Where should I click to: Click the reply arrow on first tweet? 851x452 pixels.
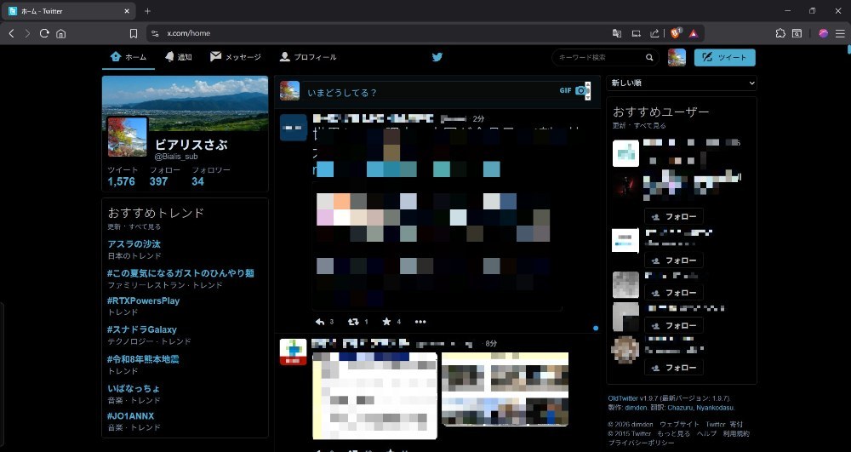[320, 322]
